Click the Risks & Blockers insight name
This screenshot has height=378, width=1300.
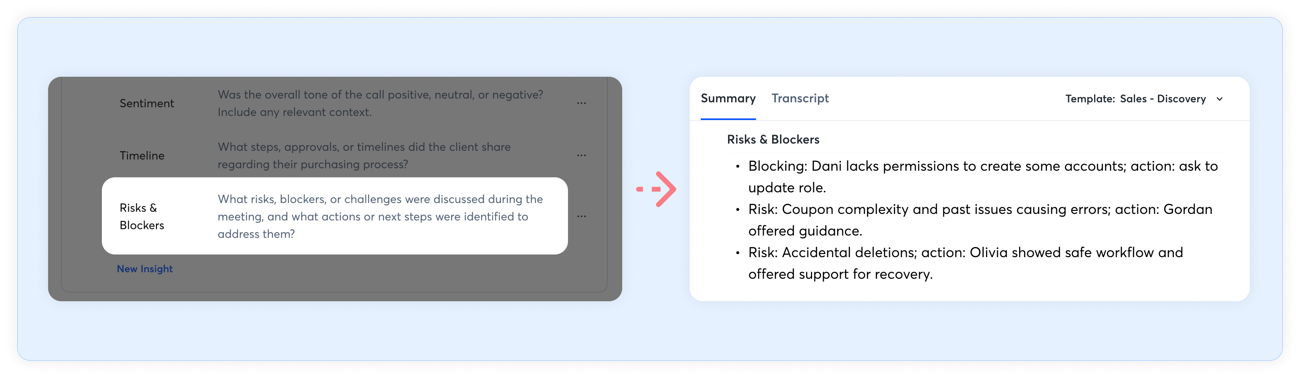pos(141,217)
